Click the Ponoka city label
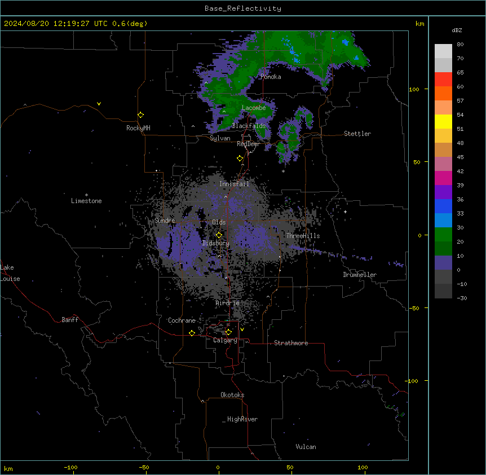This screenshot has height=475, width=486. pos(271,77)
